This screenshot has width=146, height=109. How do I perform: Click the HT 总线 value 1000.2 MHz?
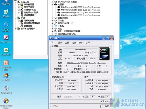[71, 90]
